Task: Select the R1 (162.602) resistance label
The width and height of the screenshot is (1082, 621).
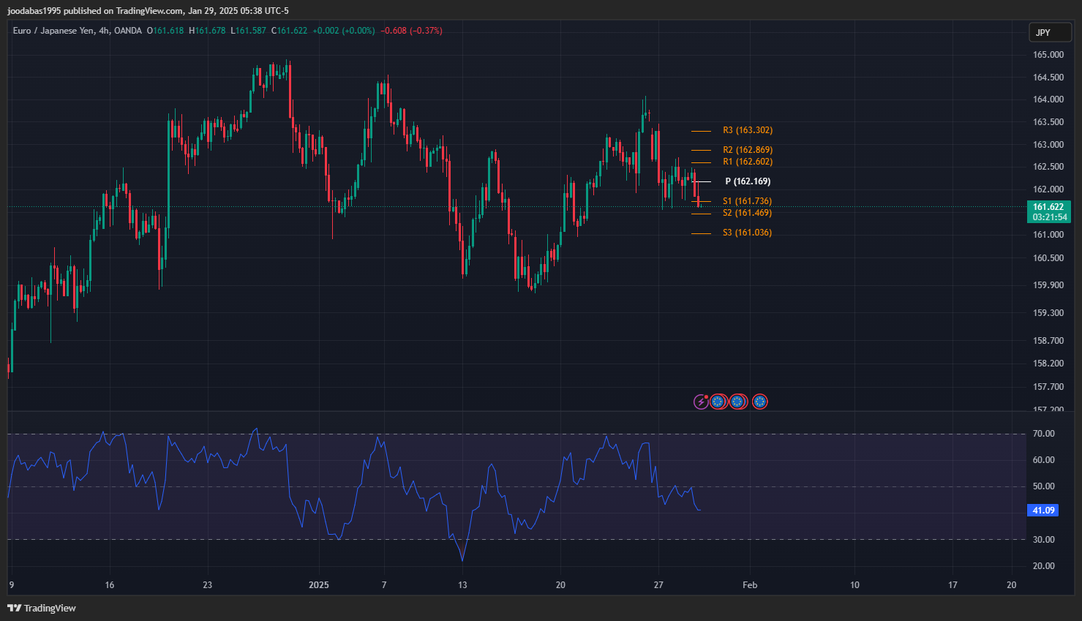Action: pyautogui.click(x=748, y=162)
